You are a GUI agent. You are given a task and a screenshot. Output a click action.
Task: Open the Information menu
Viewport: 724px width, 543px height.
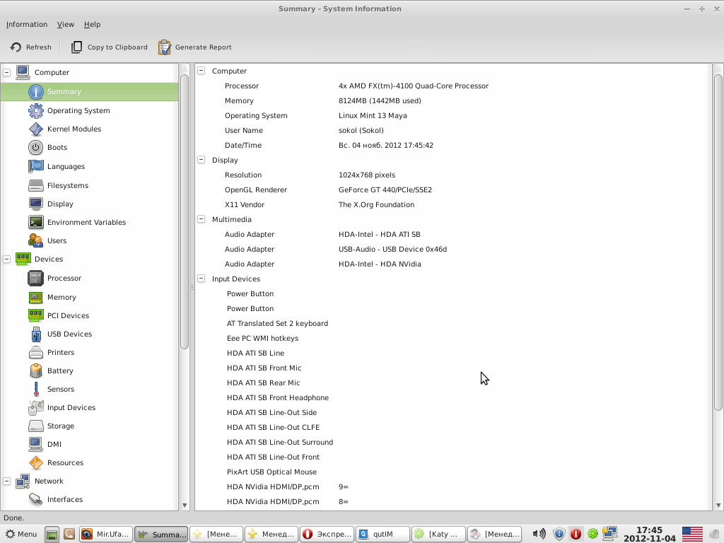pyautogui.click(x=27, y=24)
